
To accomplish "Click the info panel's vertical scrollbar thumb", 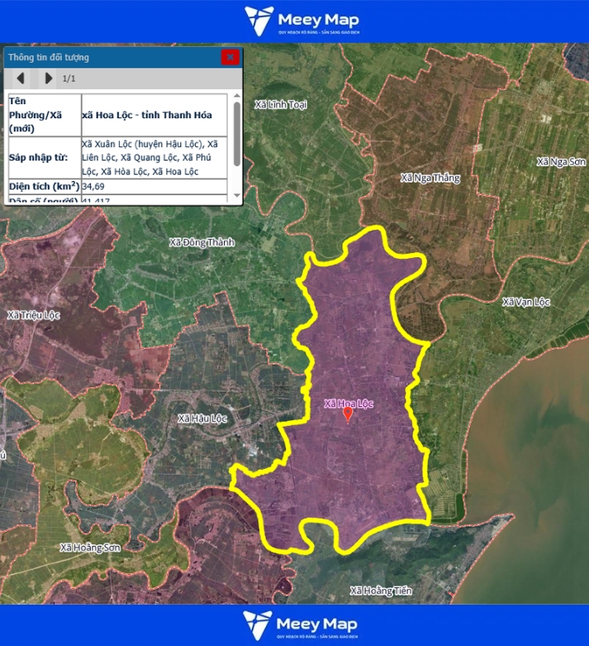I will pos(237,132).
